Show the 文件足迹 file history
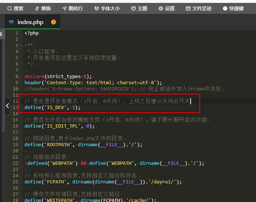The height and width of the screenshot is (202, 256). pos(198,8)
